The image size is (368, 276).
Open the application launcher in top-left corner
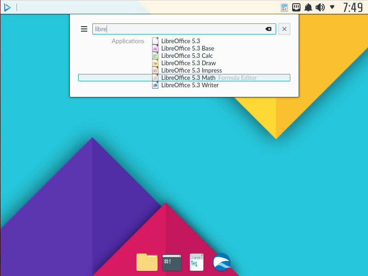(7, 7)
